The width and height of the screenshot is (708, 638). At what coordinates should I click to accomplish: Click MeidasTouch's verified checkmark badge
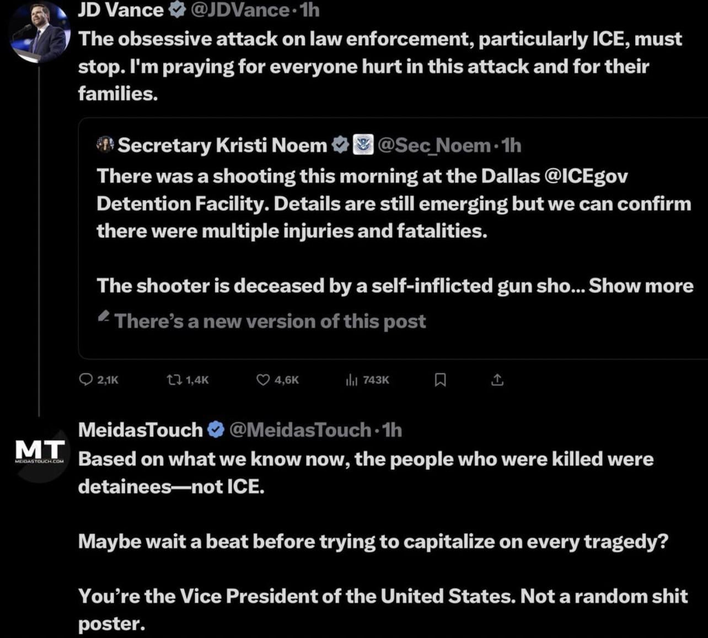(216, 429)
